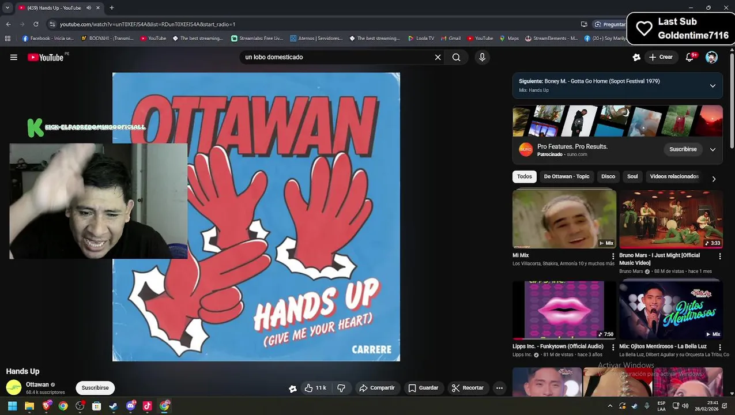This screenshot has height=415, width=735.
Task: Select the Videos relacionados chip
Action: [674, 176]
